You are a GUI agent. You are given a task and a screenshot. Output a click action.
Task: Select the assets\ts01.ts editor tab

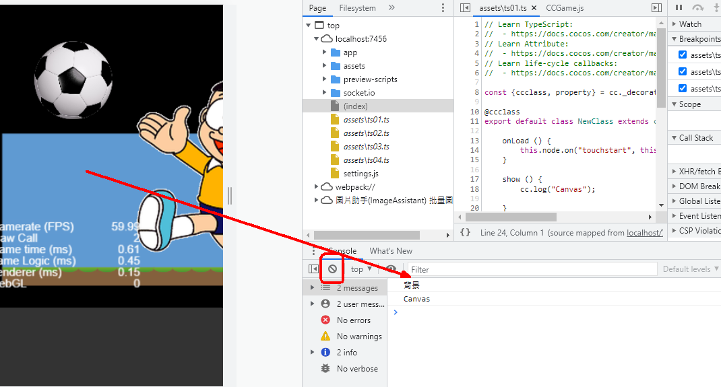[503, 8]
